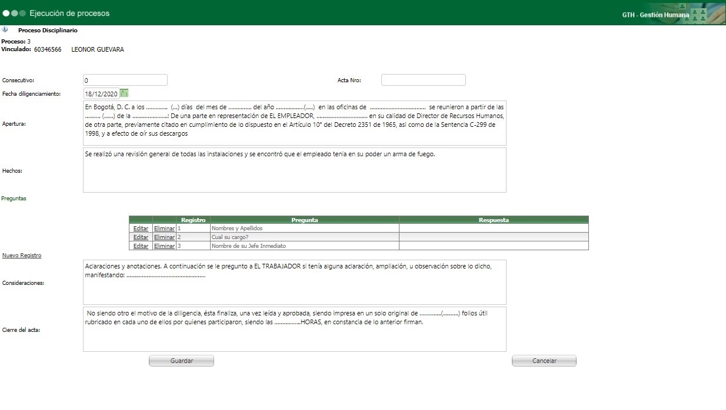Click the LEONOR GUEVARA name text

coord(98,49)
